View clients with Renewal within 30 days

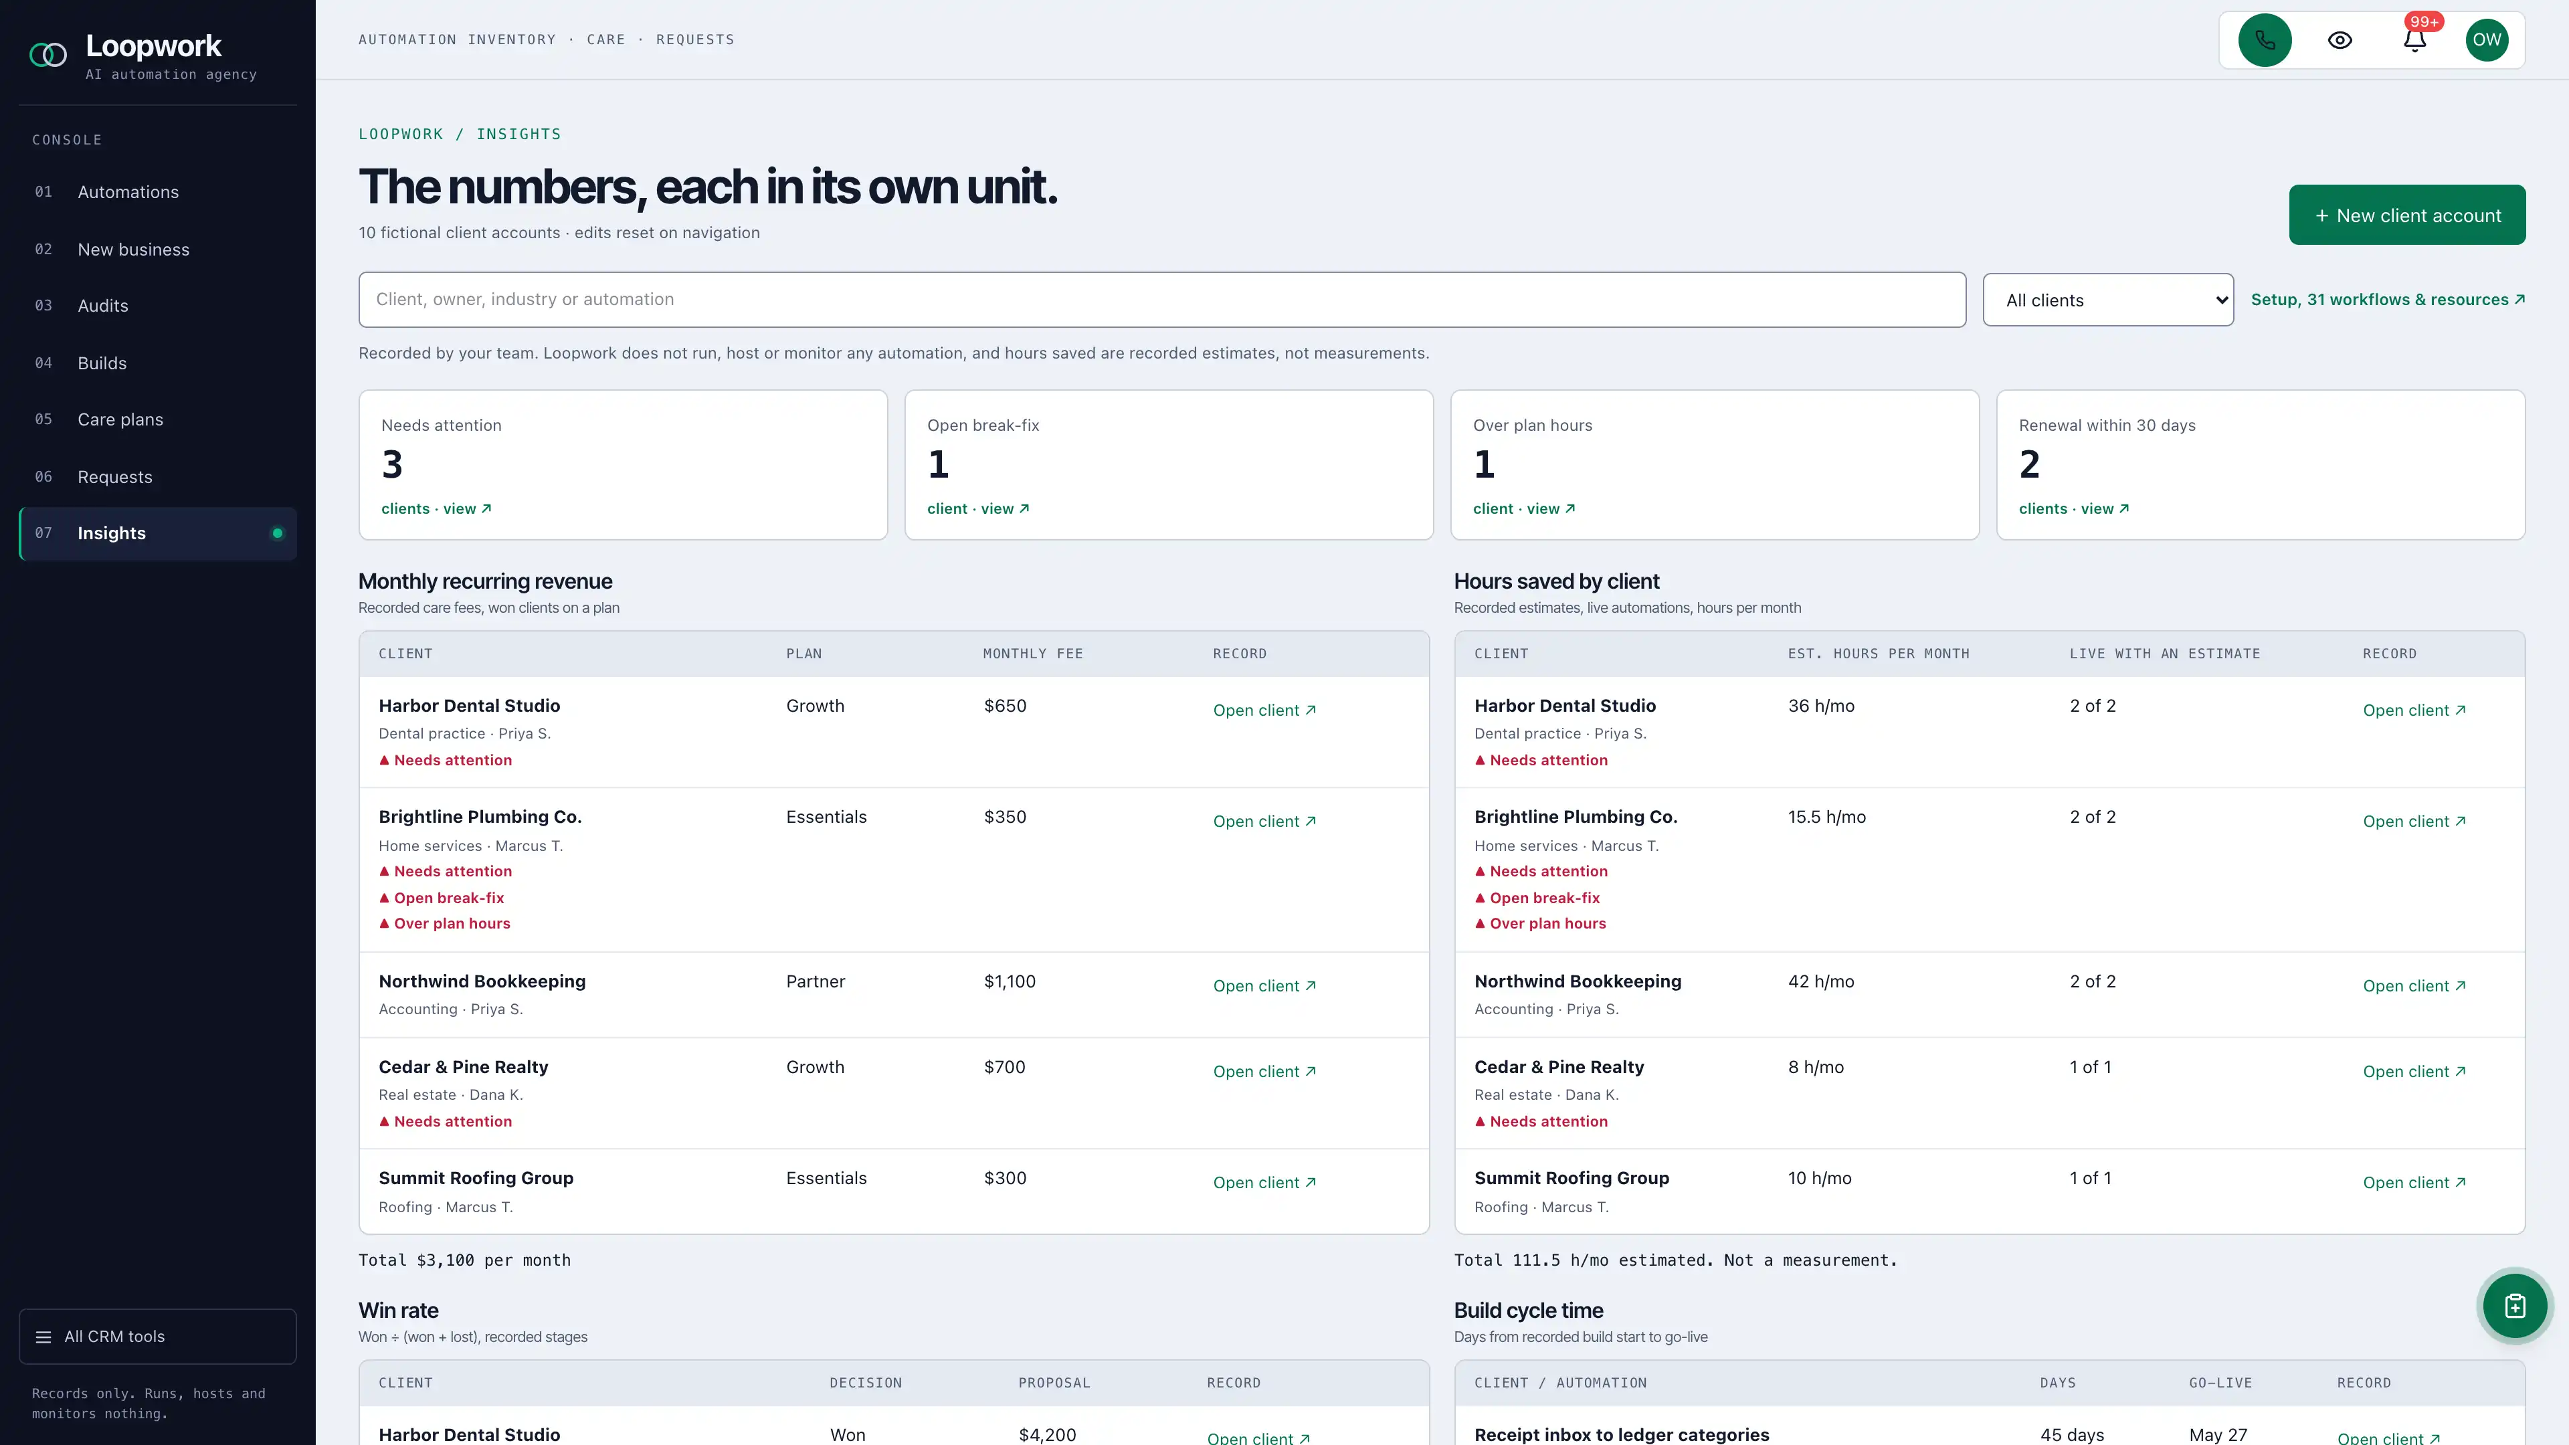click(x=2075, y=508)
